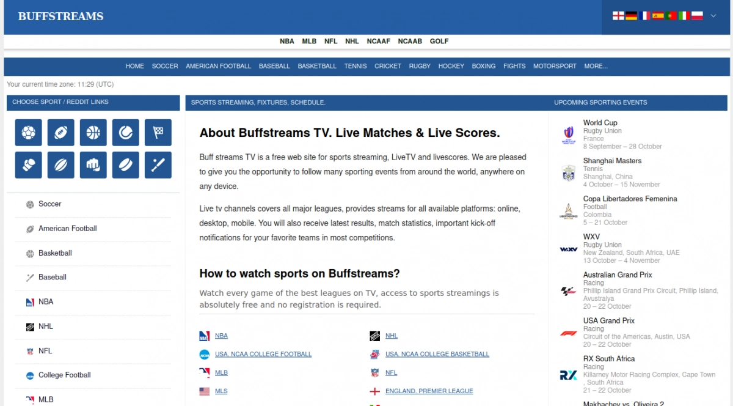Open FIGHTS in the navigation bar
Screen dimensions: 733x406
coord(514,66)
